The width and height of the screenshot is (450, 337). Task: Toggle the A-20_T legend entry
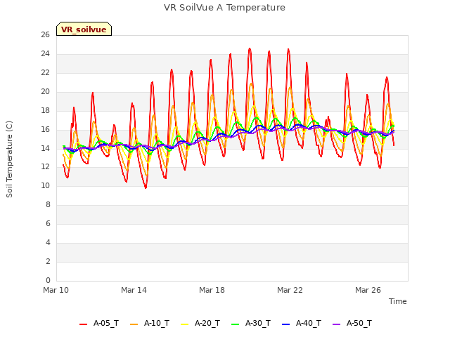click(200, 324)
